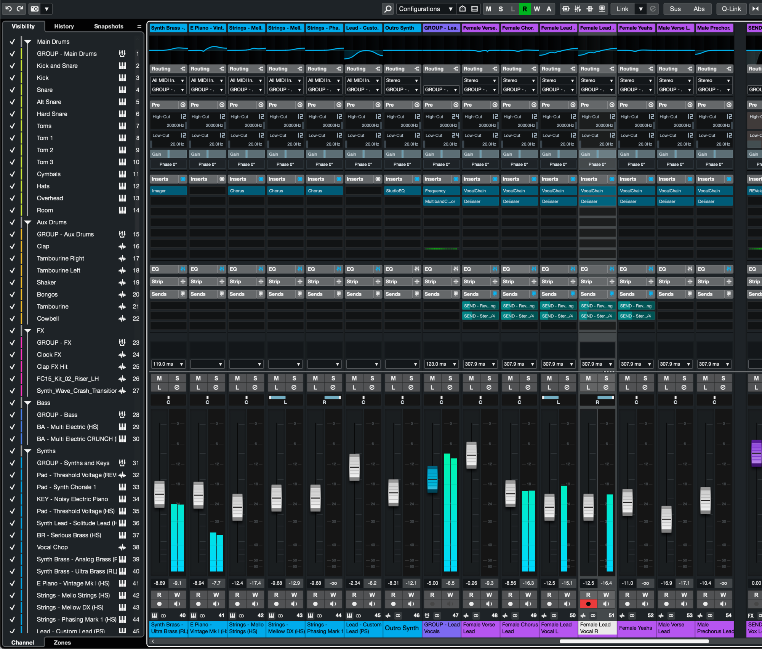The height and width of the screenshot is (649, 762).
Task: Click the instrument icon beside GROUP - Main Drums
Action: click(x=122, y=53)
